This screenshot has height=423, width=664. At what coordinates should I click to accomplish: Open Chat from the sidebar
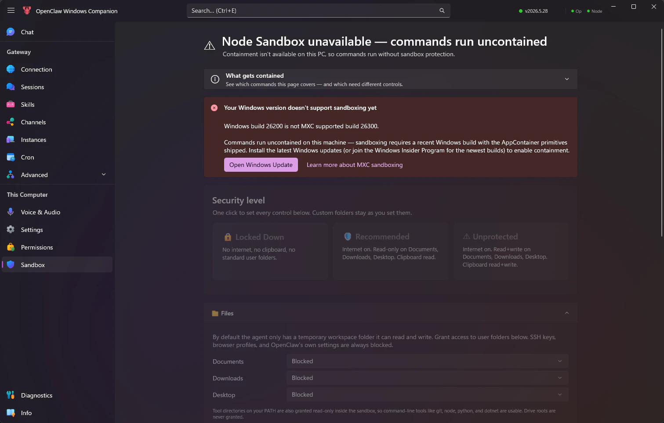tap(57, 32)
